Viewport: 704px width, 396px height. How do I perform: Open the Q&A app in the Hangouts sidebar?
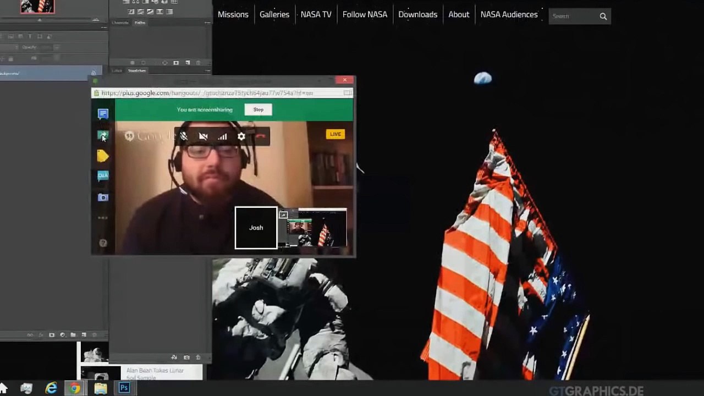(x=103, y=176)
